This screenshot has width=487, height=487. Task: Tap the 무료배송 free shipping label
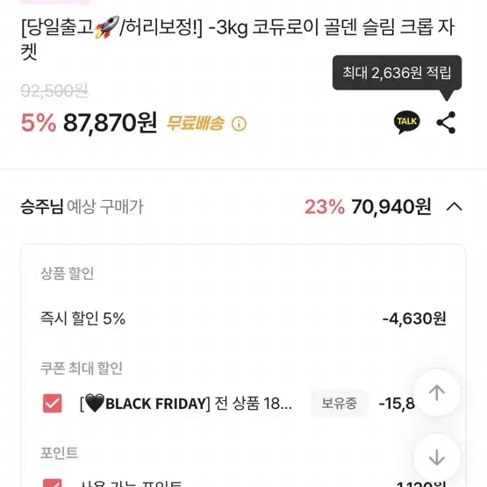(196, 123)
